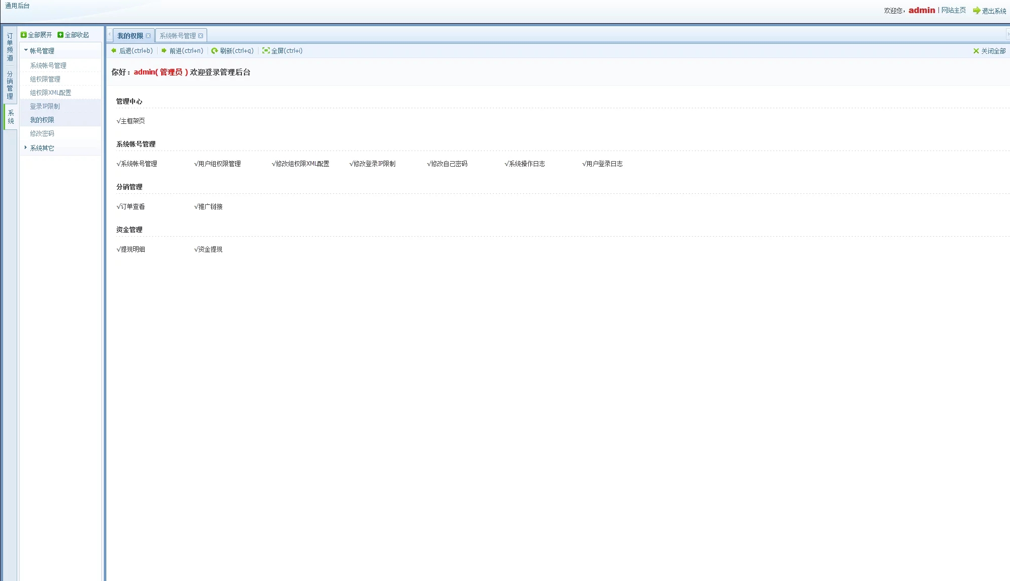Image resolution: width=1010 pixels, height=581 pixels.
Task: Close the 我的权限 tab
Action: coord(148,36)
